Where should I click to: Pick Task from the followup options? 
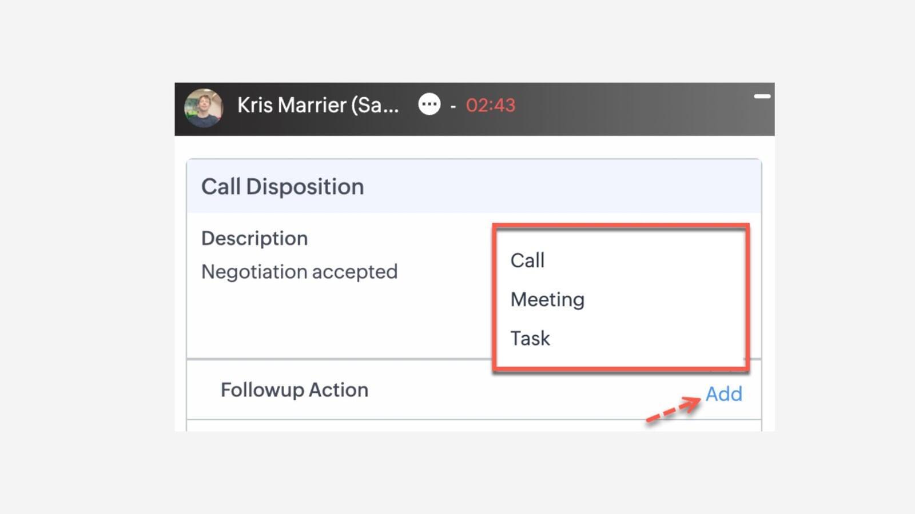coord(530,339)
